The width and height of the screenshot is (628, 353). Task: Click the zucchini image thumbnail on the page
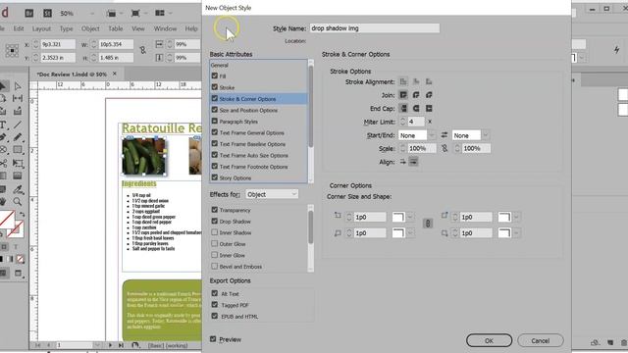143,156
